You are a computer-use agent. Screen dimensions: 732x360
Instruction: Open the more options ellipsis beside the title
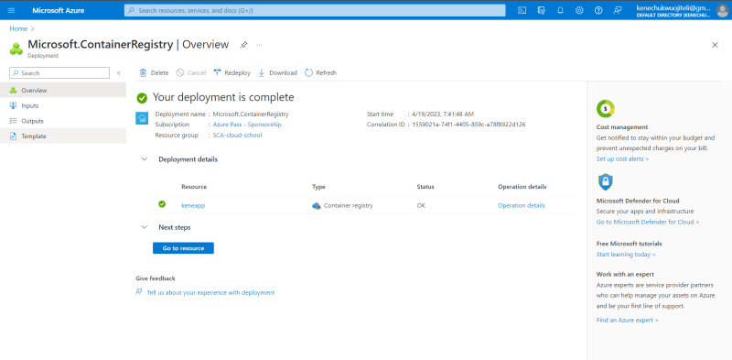pos(260,45)
